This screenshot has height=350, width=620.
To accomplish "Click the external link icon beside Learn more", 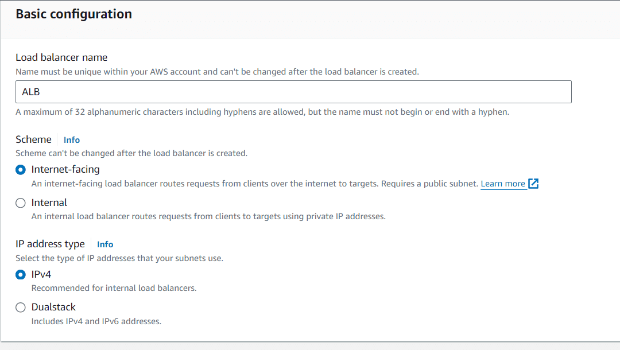I will click(533, 184).
